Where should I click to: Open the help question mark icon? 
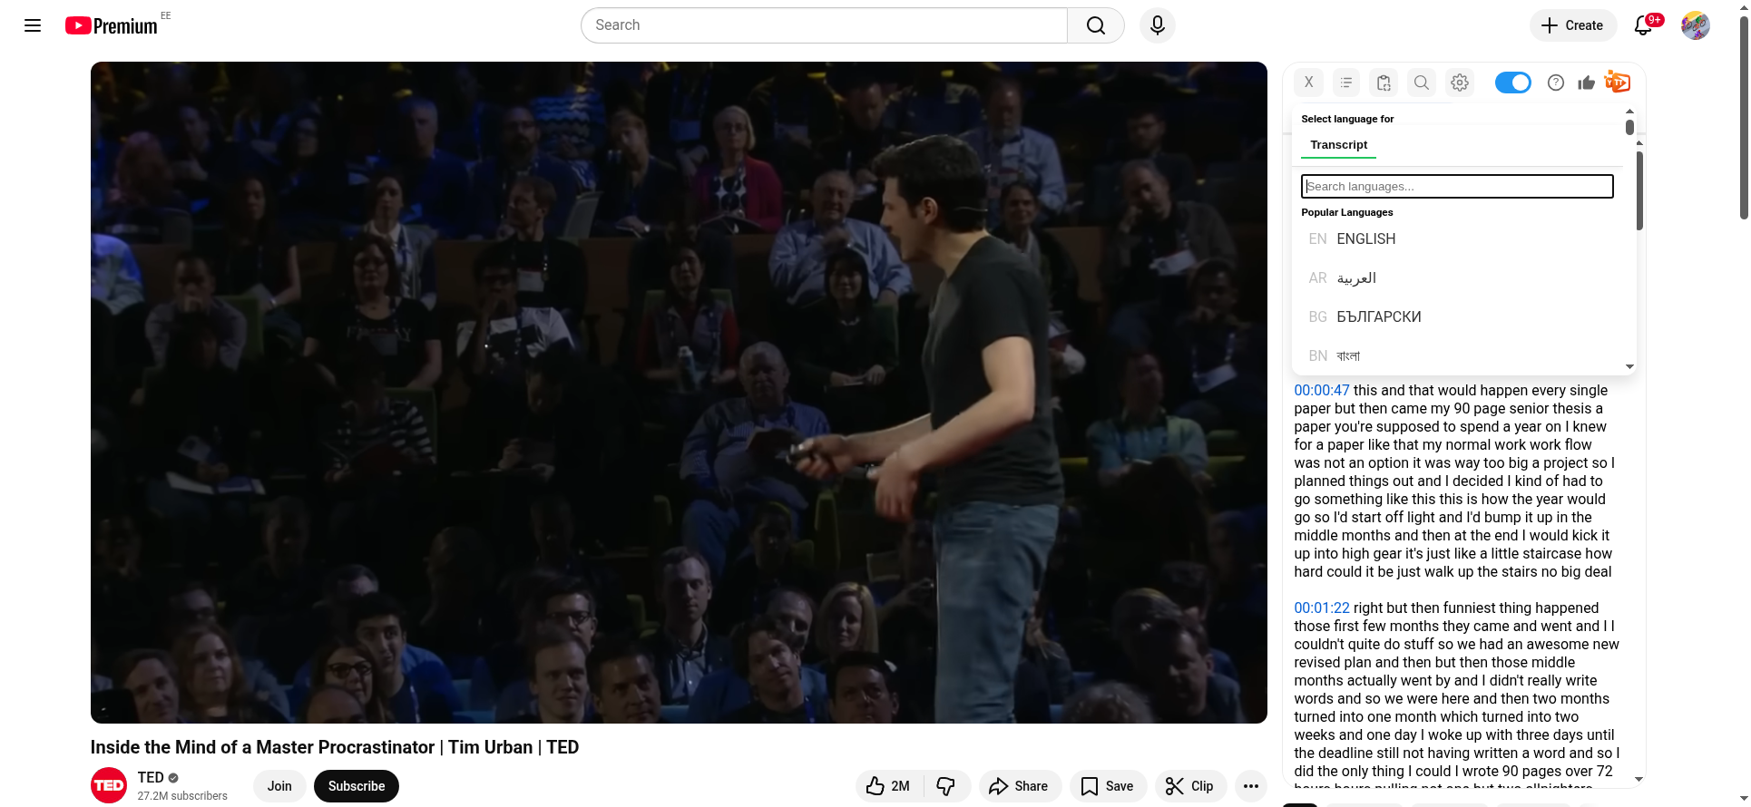(x=1555, y=83)
